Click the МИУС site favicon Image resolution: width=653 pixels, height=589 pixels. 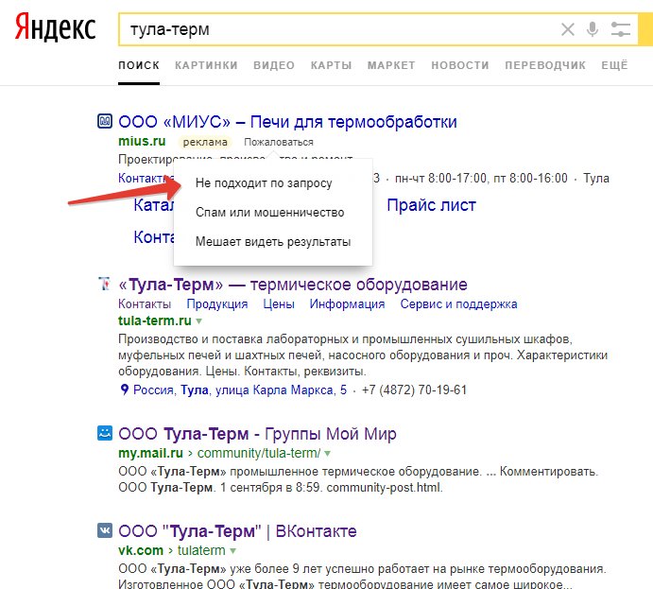[x=105, y=121]
